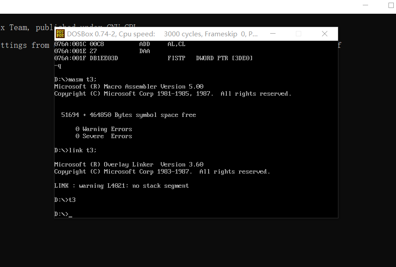Image resolution: width=396 pixels, height=267 pixels.
Task: Click 'Overlay Linker Version 3.60' line
Action: (x=129, y=164)
